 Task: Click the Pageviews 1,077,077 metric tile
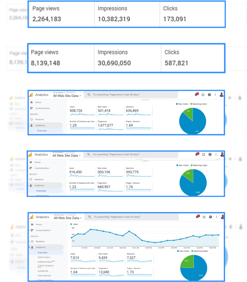click(x=110, y=126)
